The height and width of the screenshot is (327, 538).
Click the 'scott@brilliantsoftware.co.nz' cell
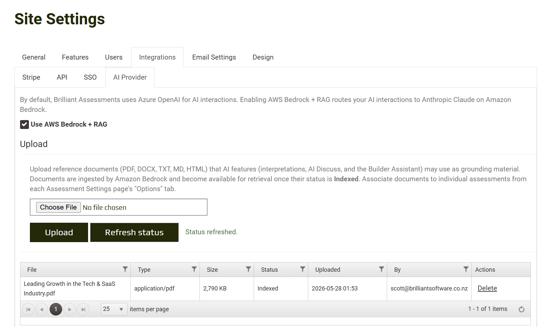tap(429, 289)
